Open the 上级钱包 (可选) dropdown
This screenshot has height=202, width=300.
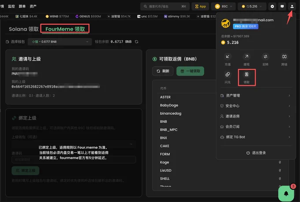pos(74,144)
